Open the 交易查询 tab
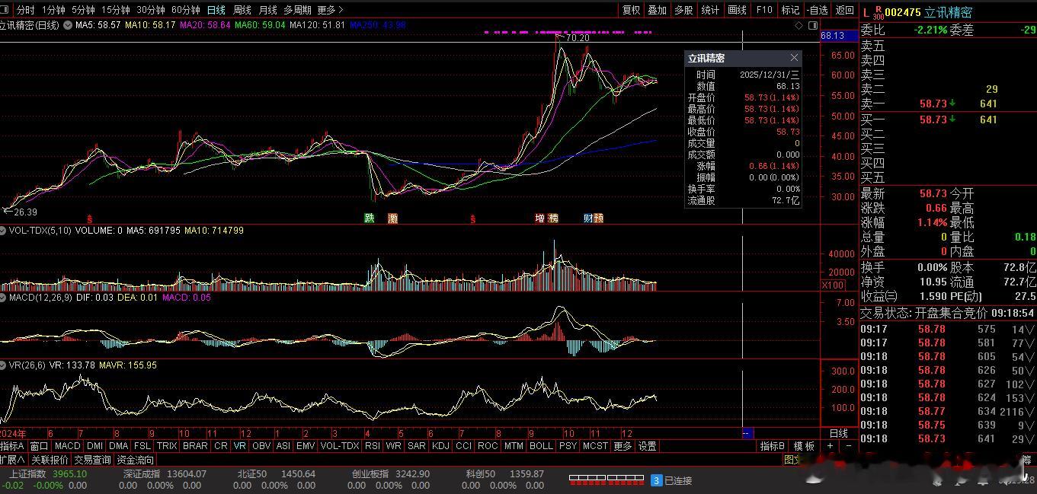Viewport: 1037px width, 494px height. click(93, 460)
